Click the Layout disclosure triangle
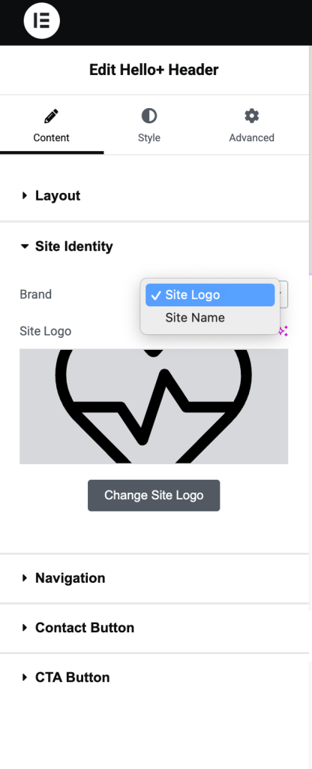The height and width of the screenshot is (769, 312). 25,196
